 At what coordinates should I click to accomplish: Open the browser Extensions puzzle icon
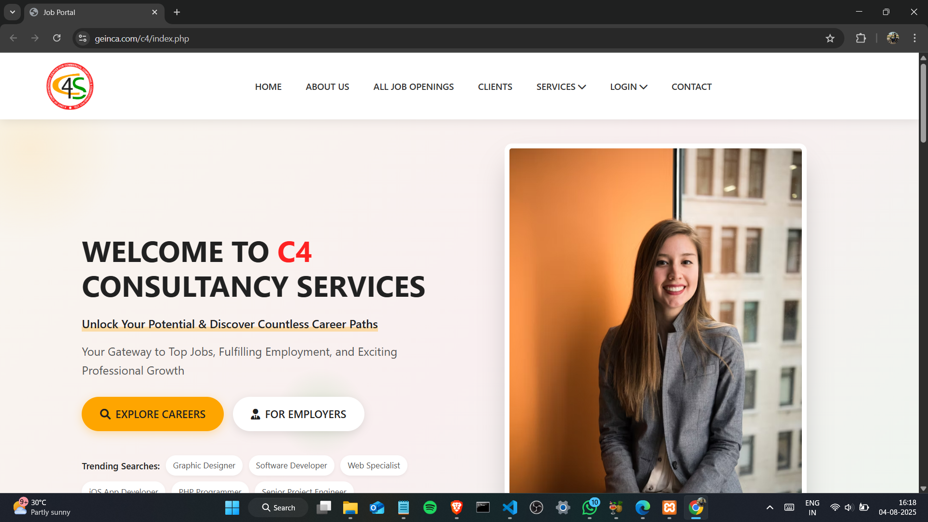(861, 39)
